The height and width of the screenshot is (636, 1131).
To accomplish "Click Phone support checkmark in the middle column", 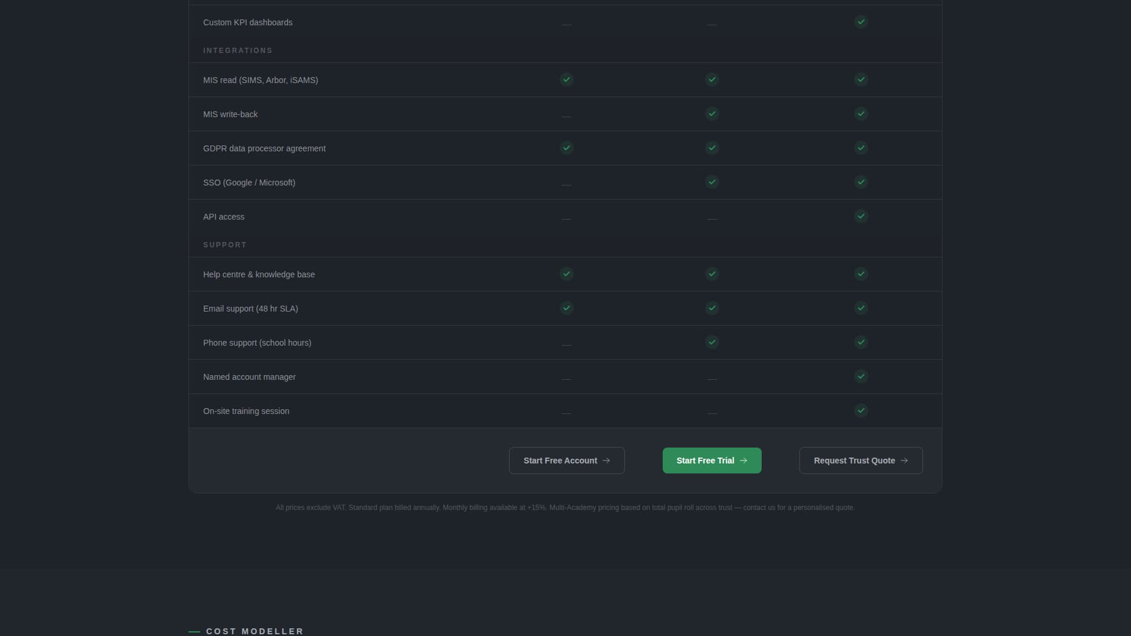I will coord(712,342).
